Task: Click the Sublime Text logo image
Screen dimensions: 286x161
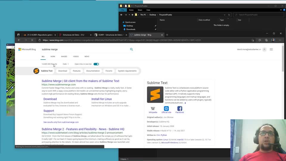Action: [x=155, y=95]
